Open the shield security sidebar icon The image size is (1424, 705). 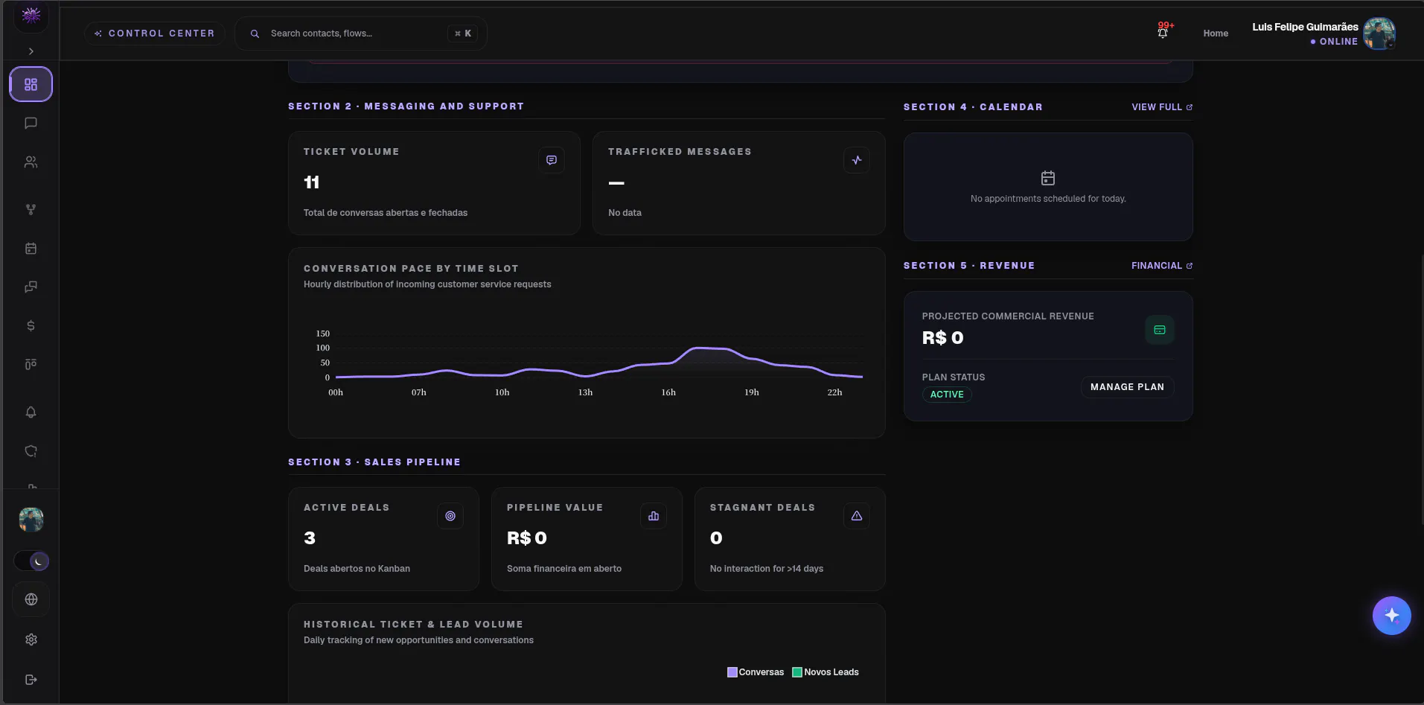[x=31, y=451]
